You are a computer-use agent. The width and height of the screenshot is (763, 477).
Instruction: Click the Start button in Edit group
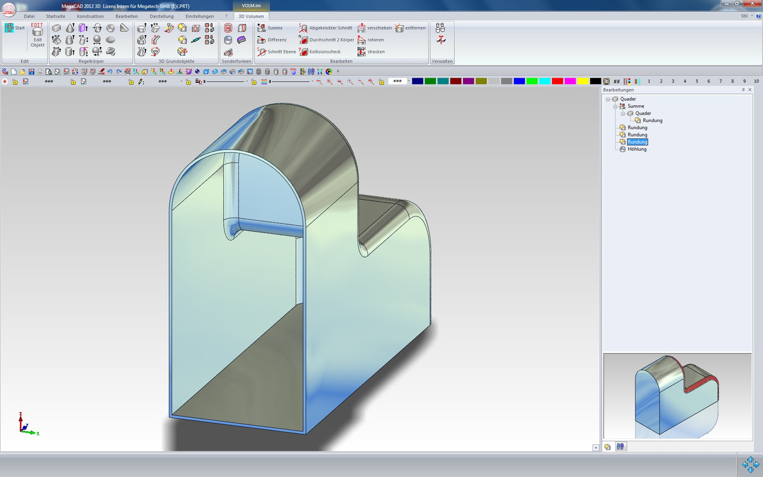[x=14, y=28]
